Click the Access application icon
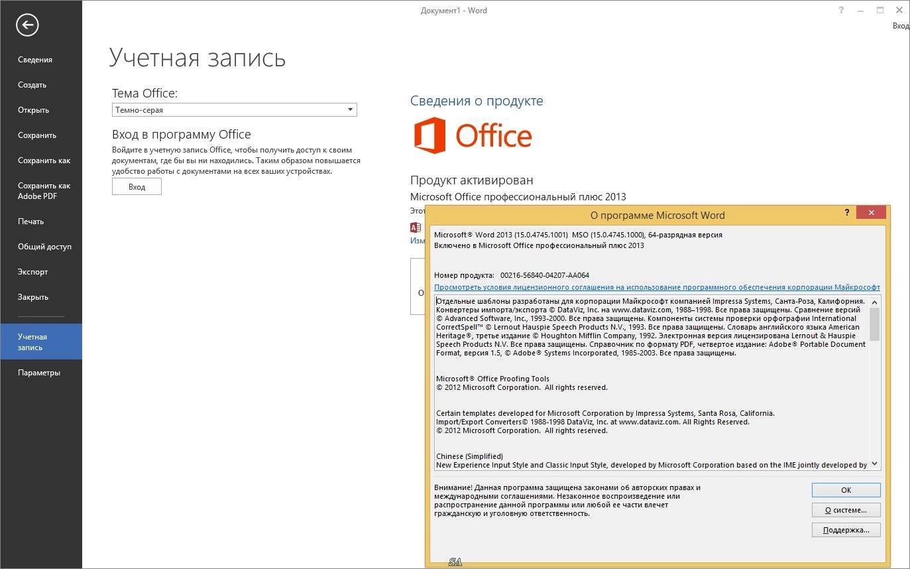Image resolution: width=910 pixels, height=569 pixels. coord(416,227)
